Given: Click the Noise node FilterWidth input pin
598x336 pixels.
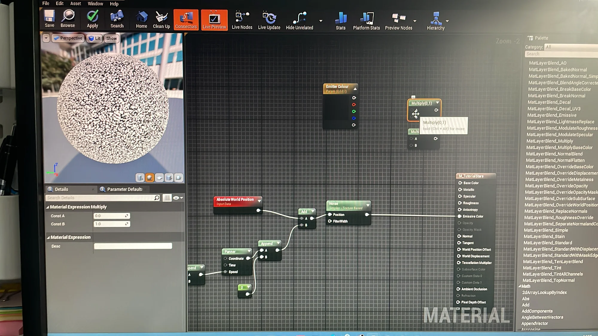Looking at the screenshot, I should point(330,221).
